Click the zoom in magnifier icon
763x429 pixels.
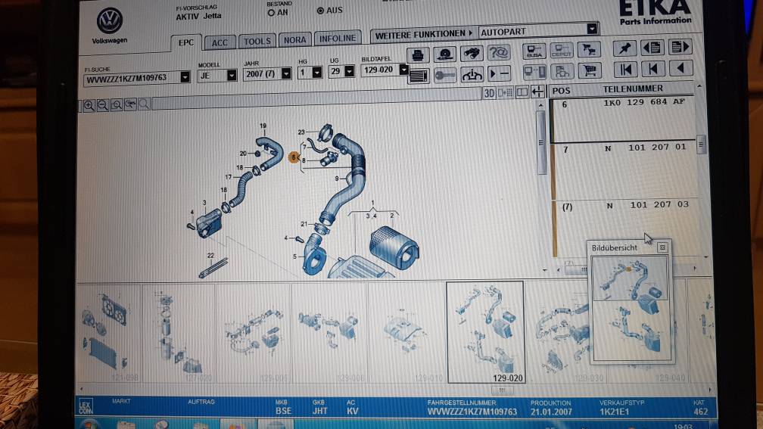[89, 106]
